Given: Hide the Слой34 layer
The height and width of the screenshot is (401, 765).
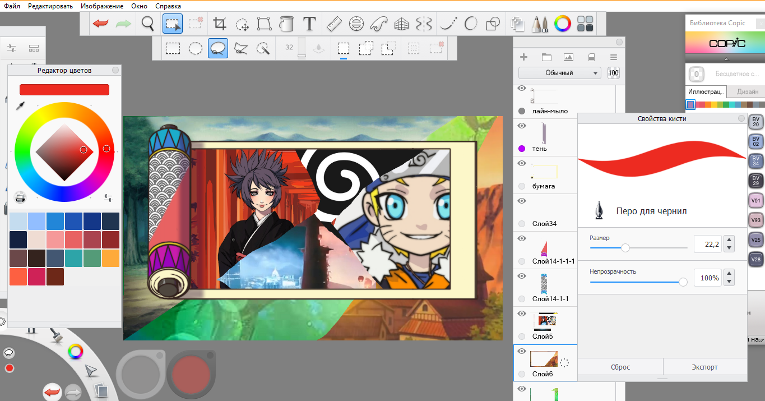Looking at the screenshot, I should (522, 201).
